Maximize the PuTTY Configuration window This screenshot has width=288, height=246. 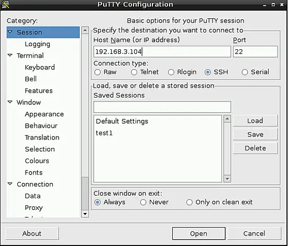pyautogui.click(x=273, y=5)
